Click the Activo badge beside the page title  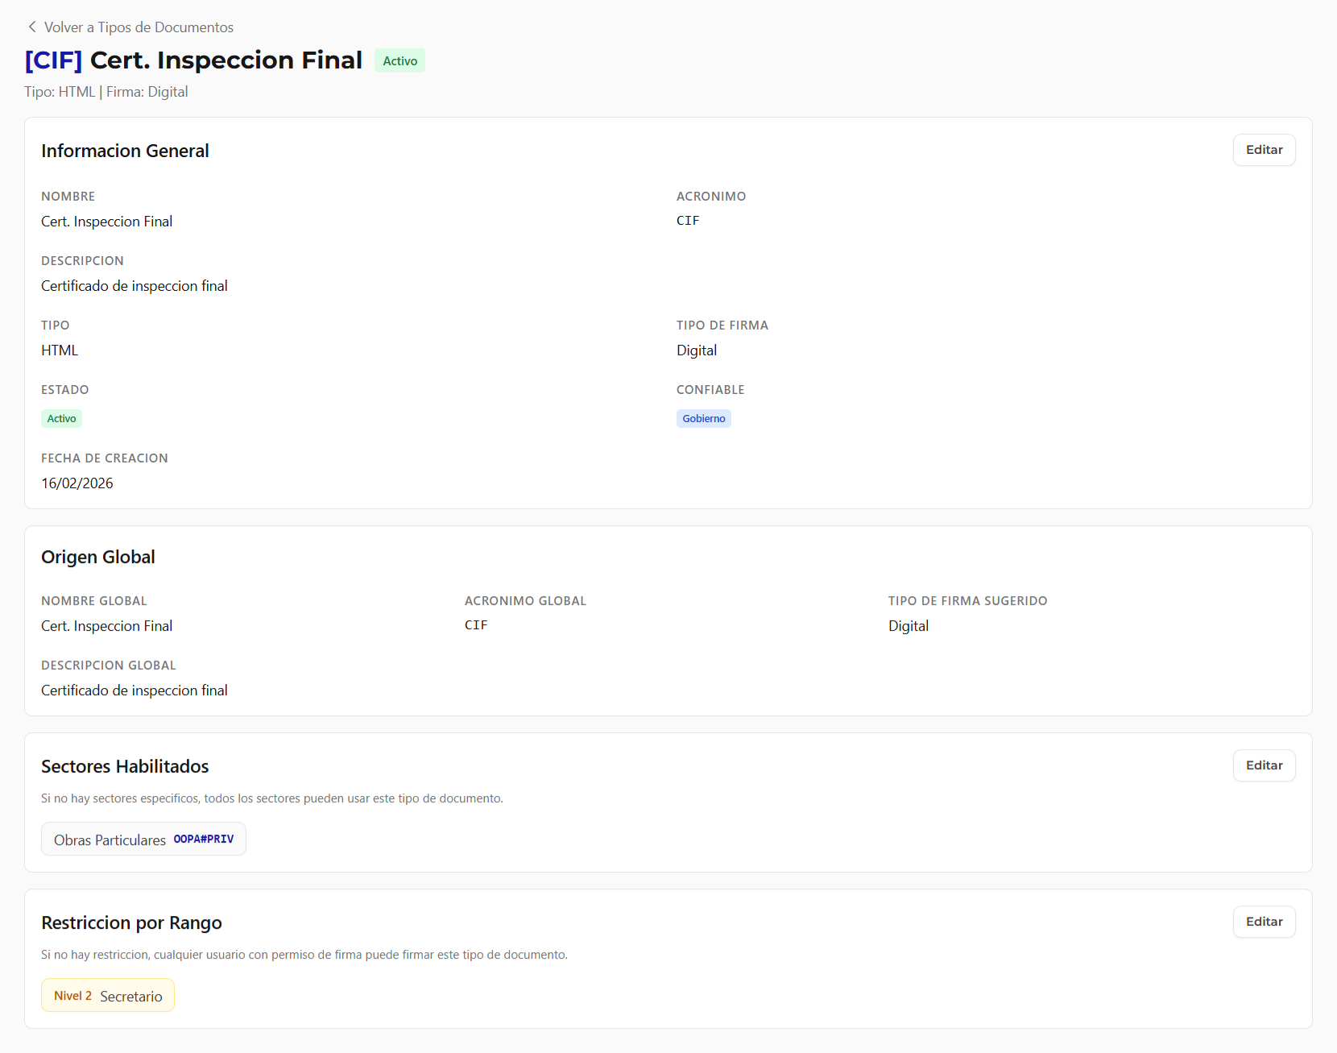point(399,61)
